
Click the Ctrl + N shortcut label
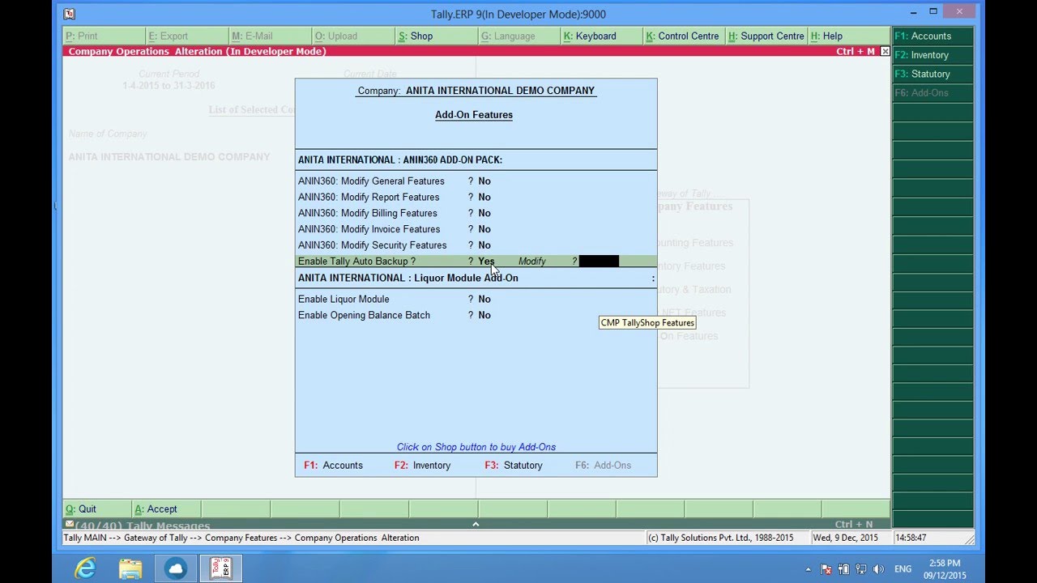click(x=854, y=525)
